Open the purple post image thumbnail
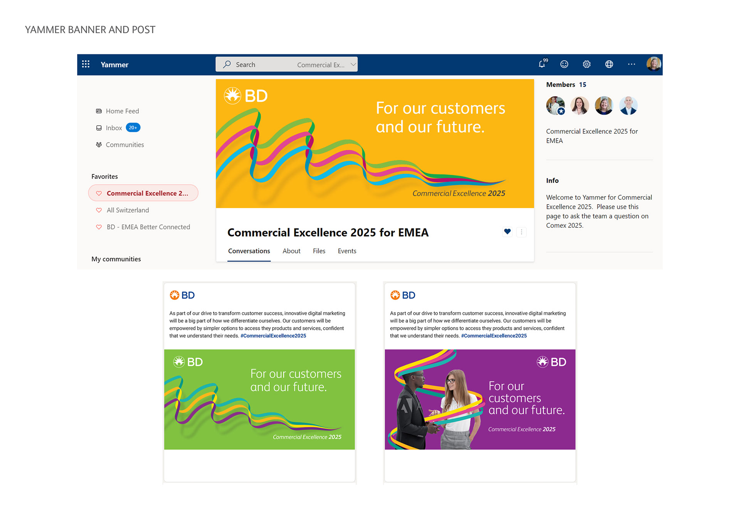 480,399
